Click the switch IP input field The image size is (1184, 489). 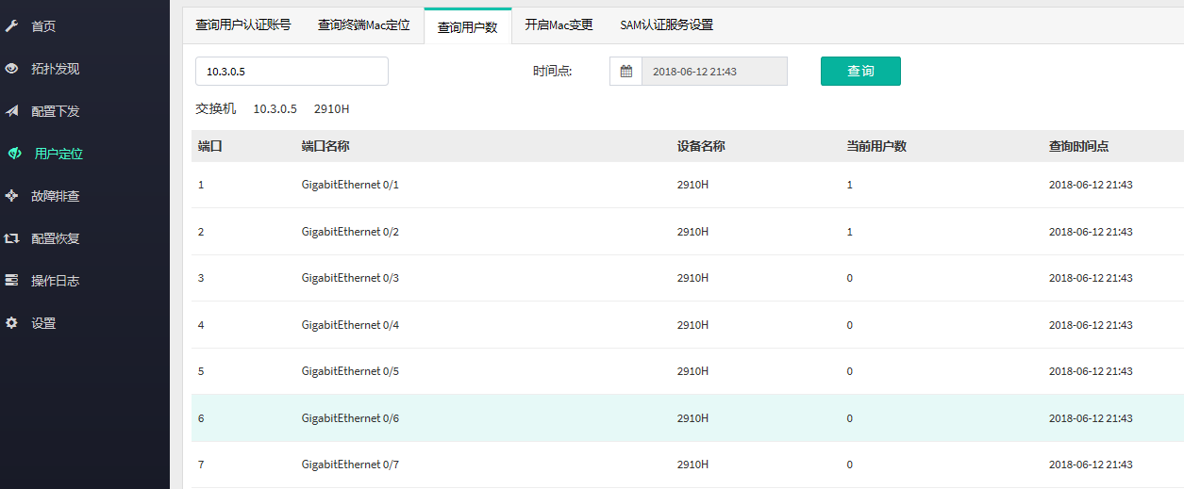(292, 72)
